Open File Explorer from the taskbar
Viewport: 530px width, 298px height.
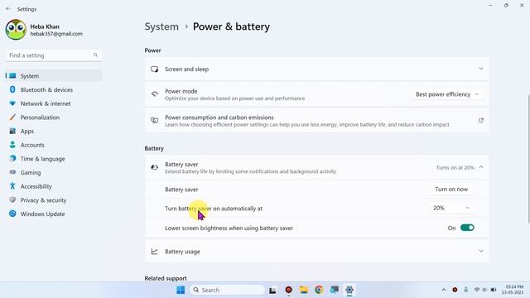coord(304,290)
